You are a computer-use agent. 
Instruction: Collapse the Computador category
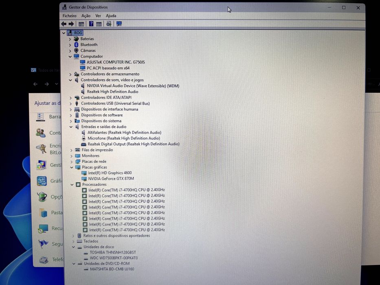70,57
